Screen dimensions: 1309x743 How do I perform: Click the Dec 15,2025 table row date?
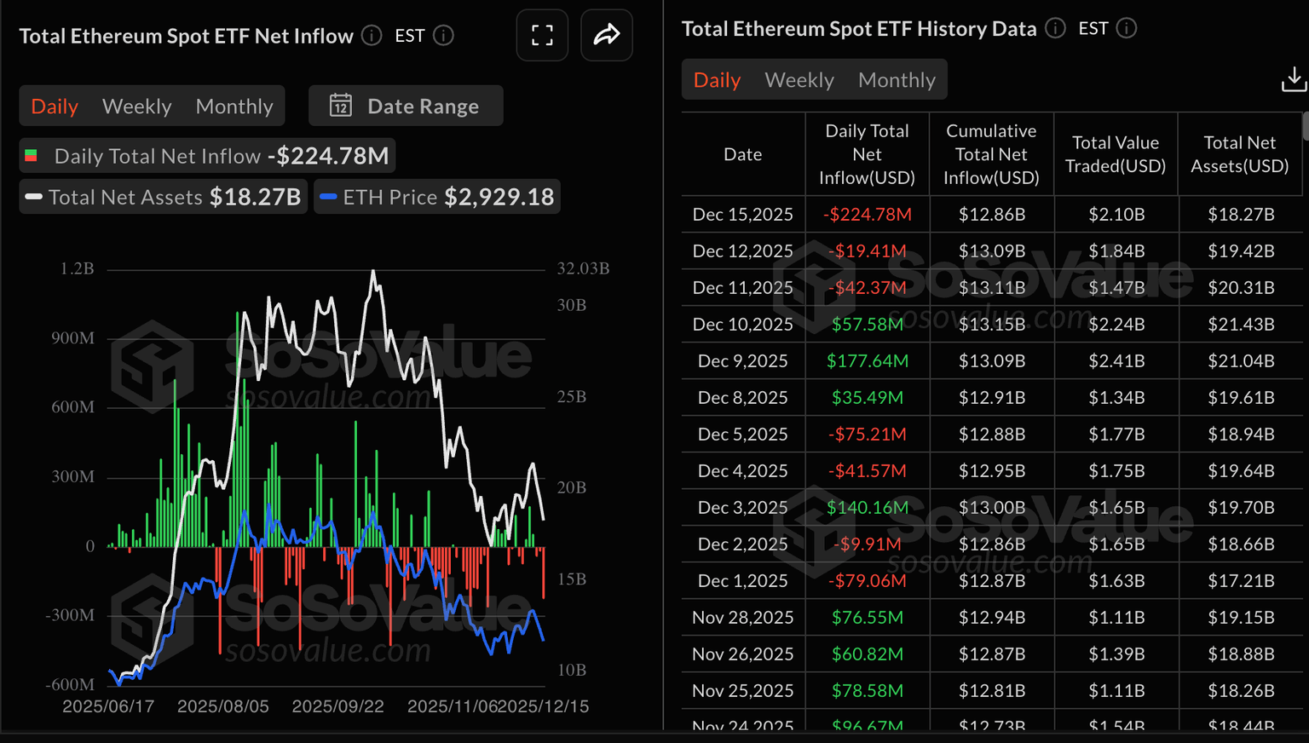pyautogui.click(x=742, y=215)
